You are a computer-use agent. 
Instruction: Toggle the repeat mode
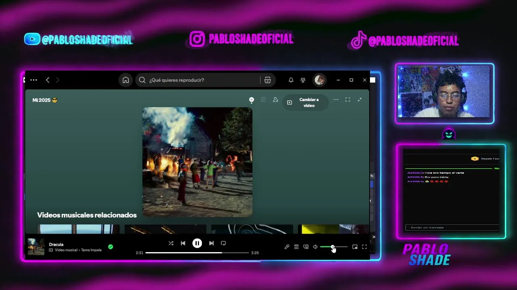223,243
